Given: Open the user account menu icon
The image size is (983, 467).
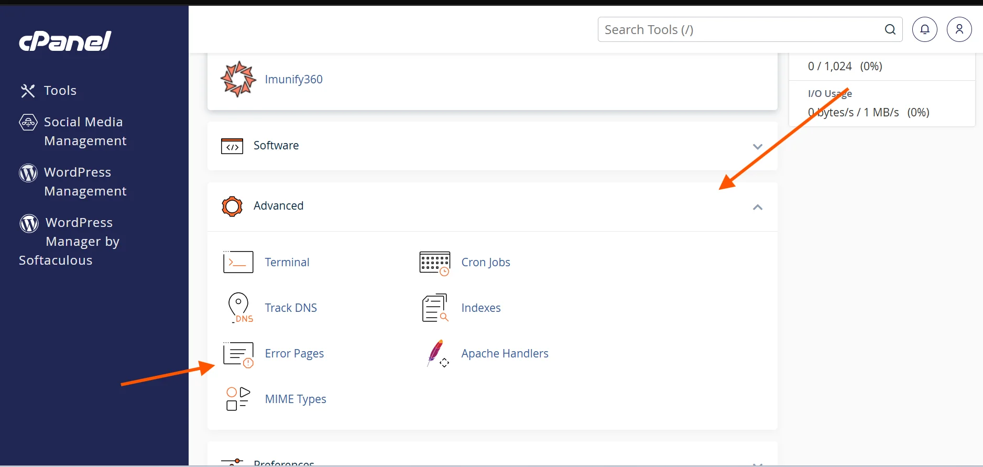Looking at the screenshot, I should (959, 29).
